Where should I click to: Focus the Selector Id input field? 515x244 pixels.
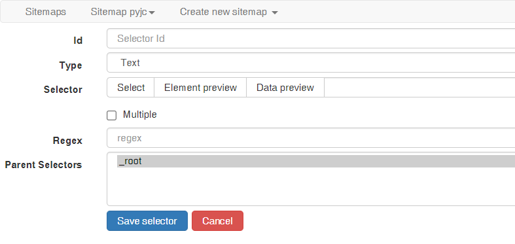click(x=311, y=39)
